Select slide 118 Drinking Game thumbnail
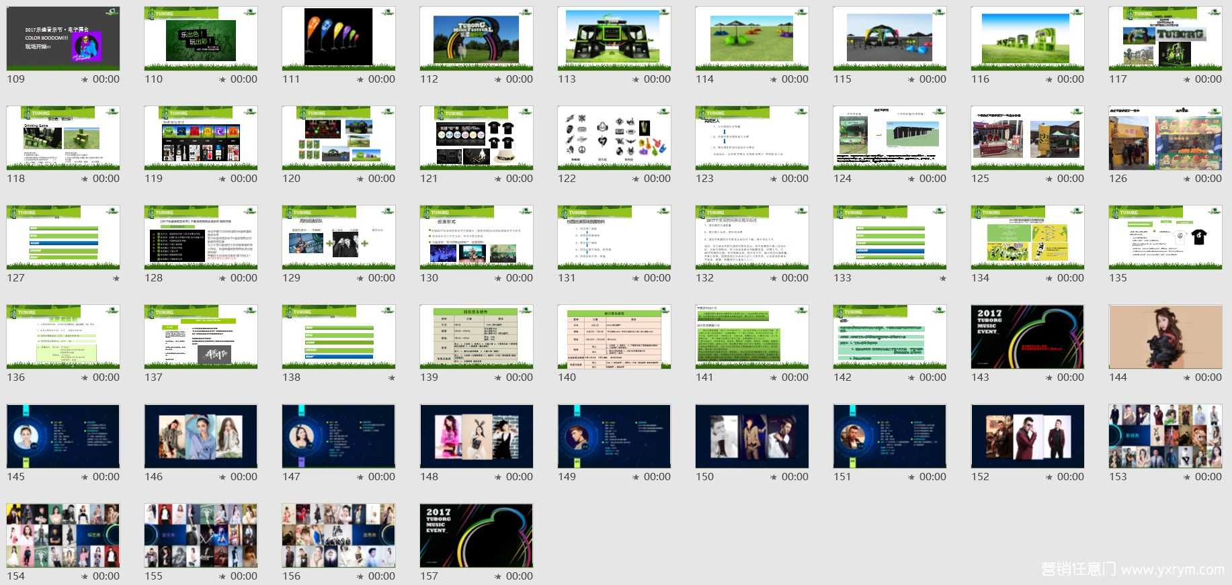 (63, 138)
